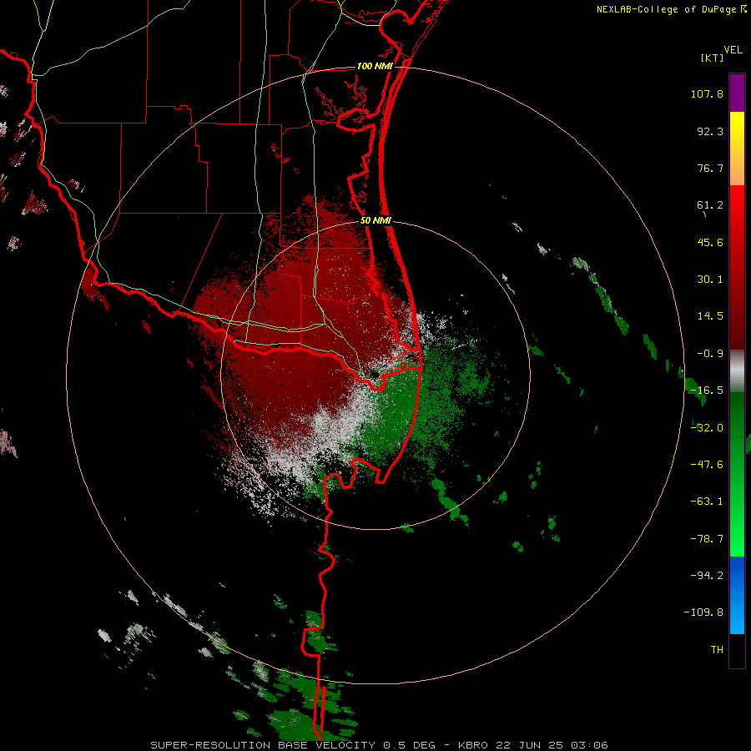Click the 61.2 legend value
The image size is (751, 751).
710,205
